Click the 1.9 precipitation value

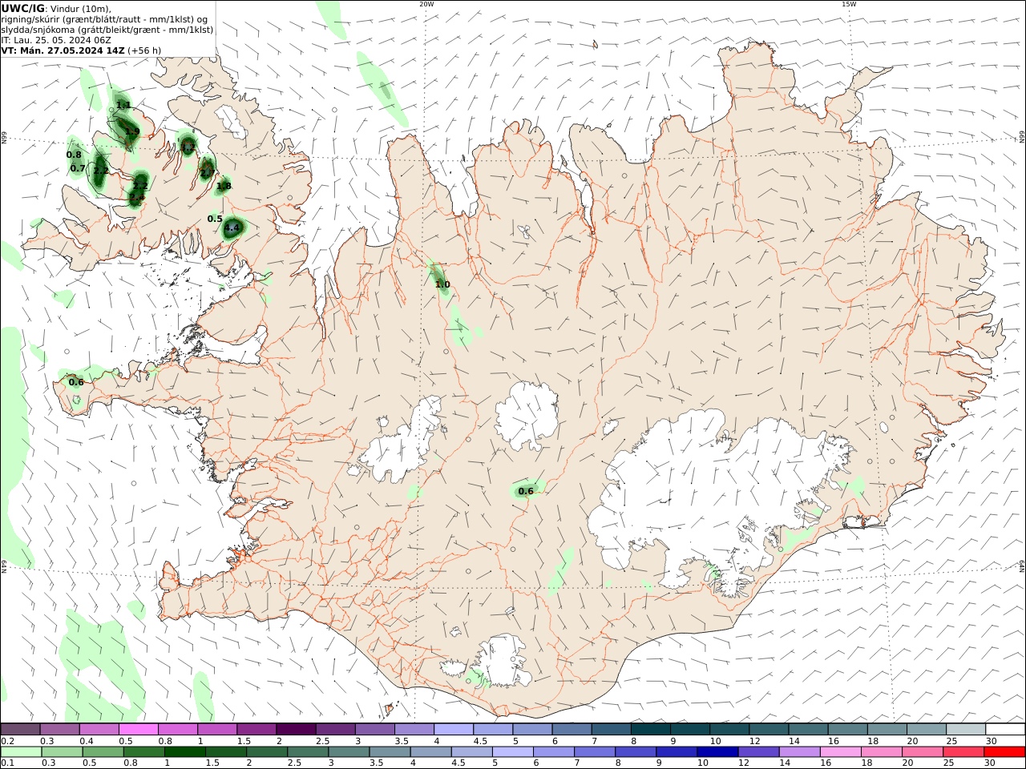pos(132,131)
